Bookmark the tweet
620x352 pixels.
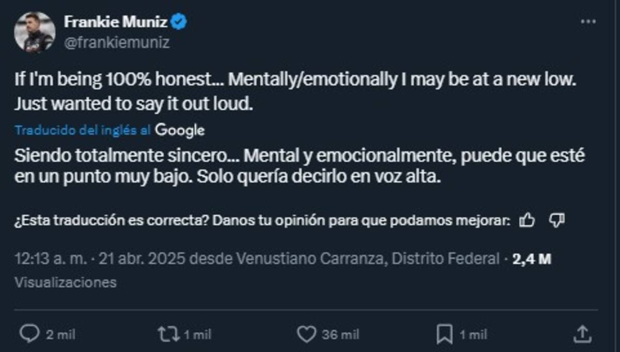[445, 334]
